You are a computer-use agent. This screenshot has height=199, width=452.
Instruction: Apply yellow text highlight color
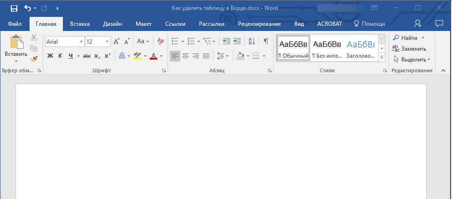[x=137, y=56]
